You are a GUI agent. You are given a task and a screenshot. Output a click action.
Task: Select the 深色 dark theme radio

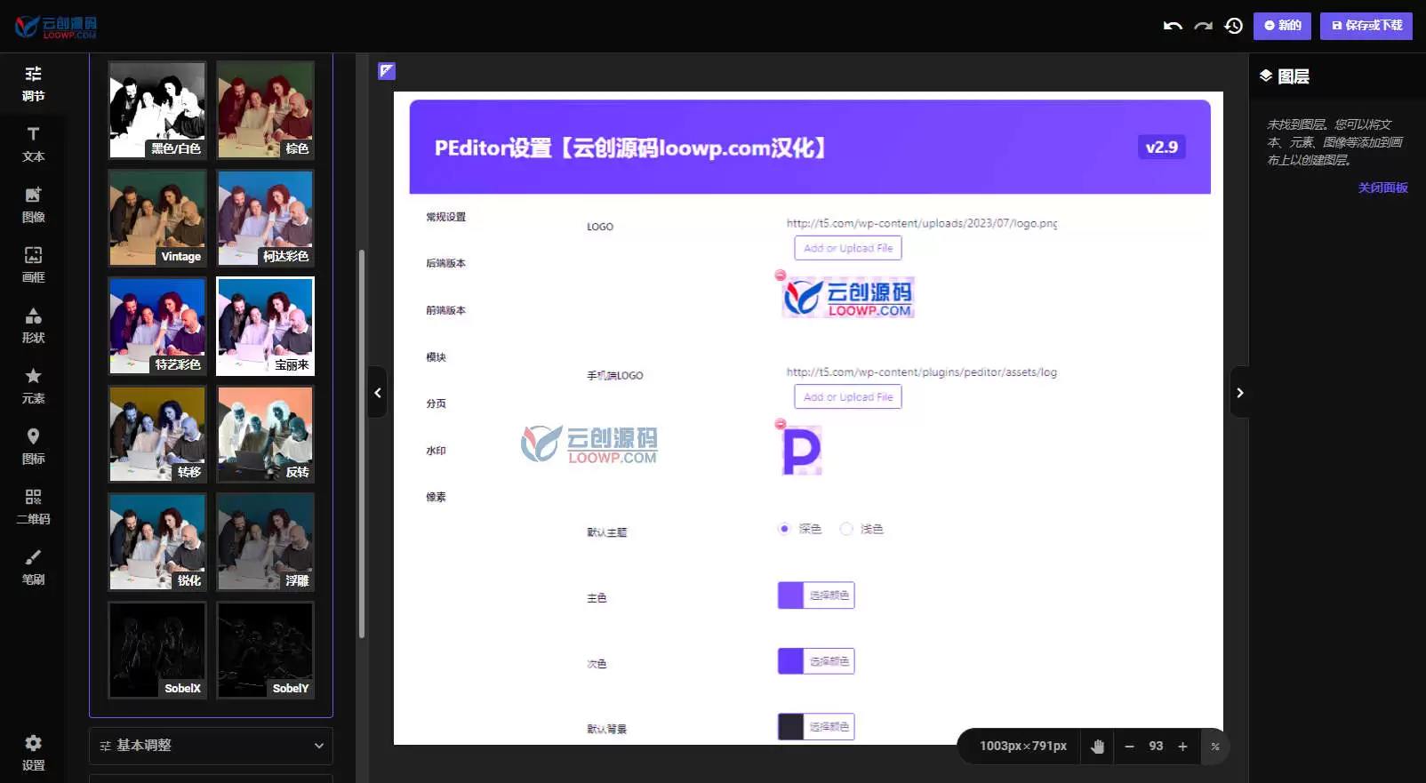(x=784, y=529)
